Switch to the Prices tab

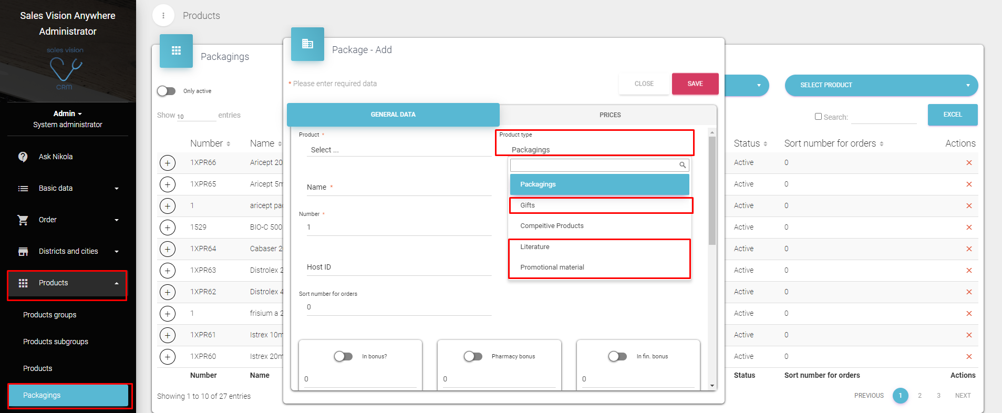(610, 115)
